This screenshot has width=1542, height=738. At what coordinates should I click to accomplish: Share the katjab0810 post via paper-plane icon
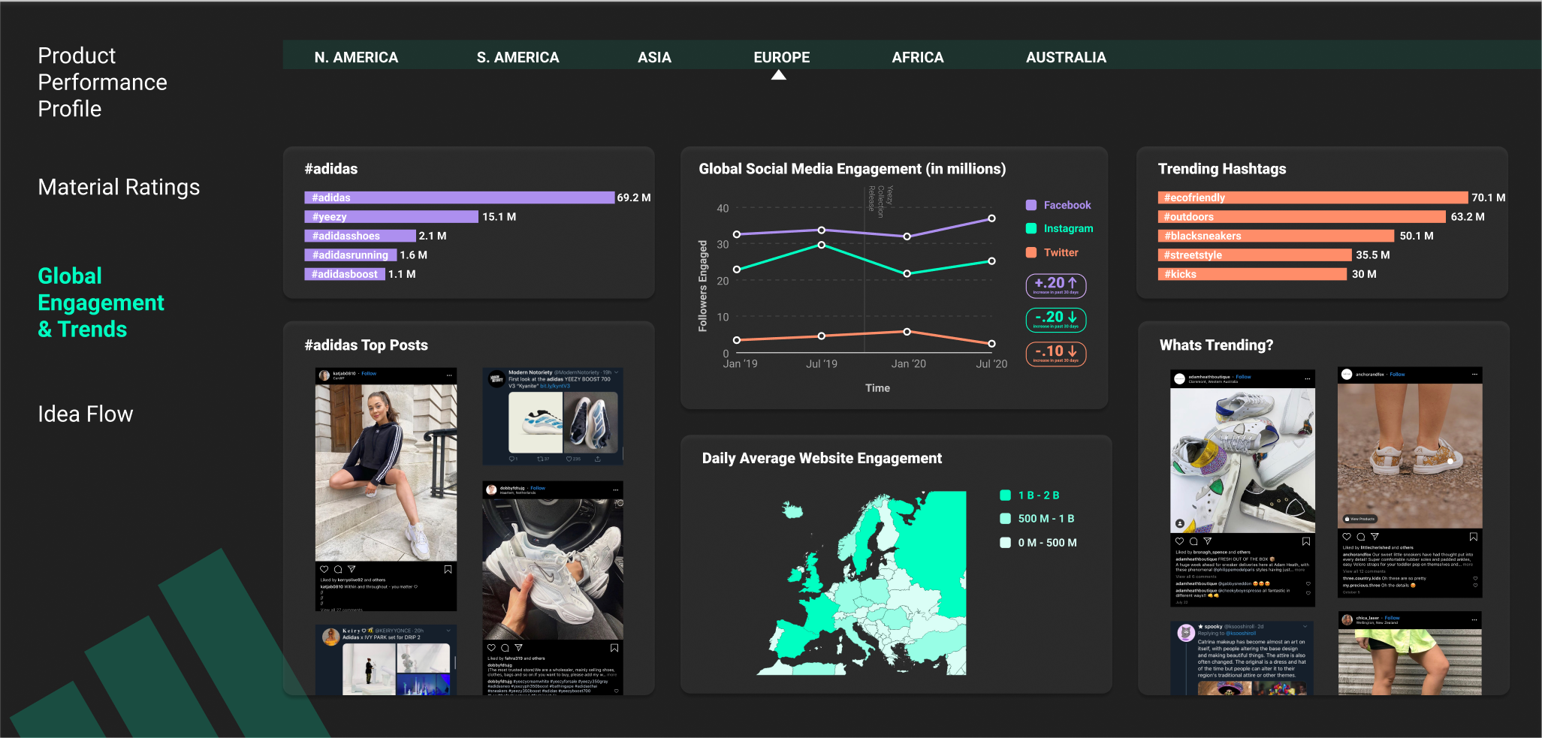coord(352,569)
